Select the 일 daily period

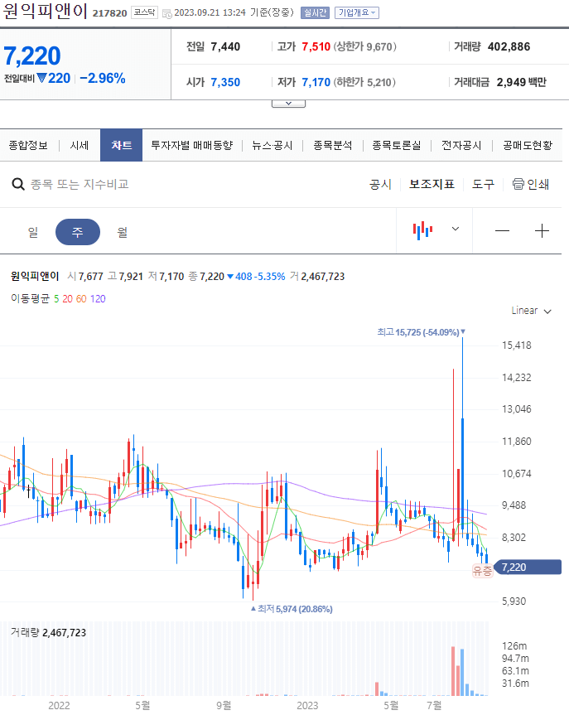pos(33,232)
